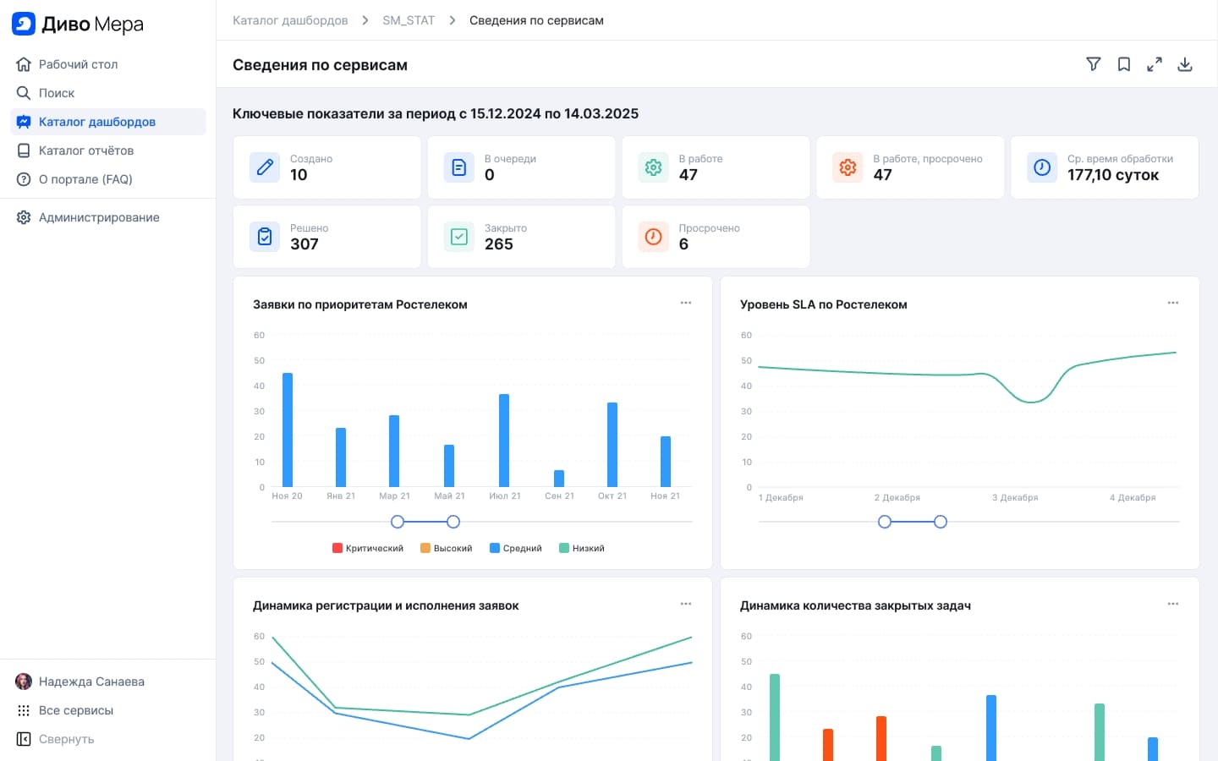This screenshot has height=761, width=1218.
Task: Click the clock icon on Просрочено card
Action: click(x=654, y=237)
